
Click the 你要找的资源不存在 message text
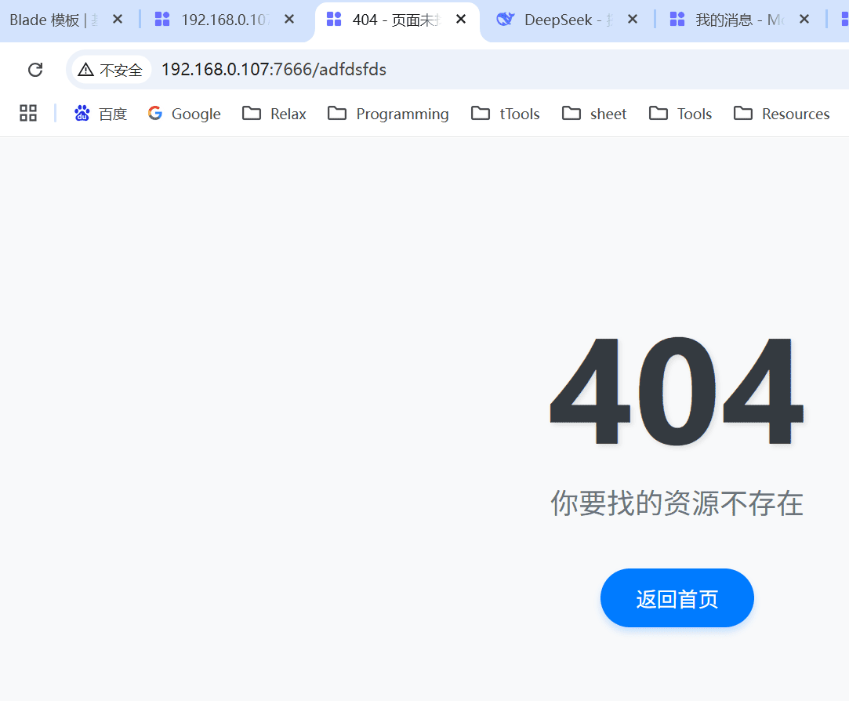[677, 503]
